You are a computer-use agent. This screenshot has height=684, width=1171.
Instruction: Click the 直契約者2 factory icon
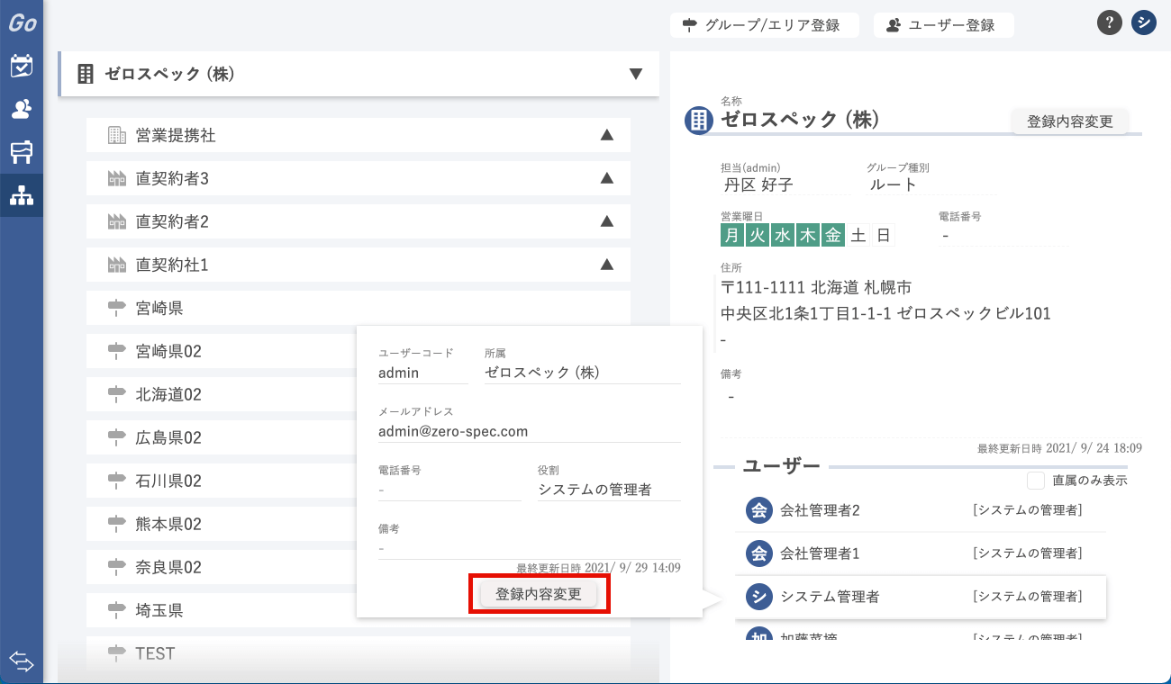(x=117, y=221)
